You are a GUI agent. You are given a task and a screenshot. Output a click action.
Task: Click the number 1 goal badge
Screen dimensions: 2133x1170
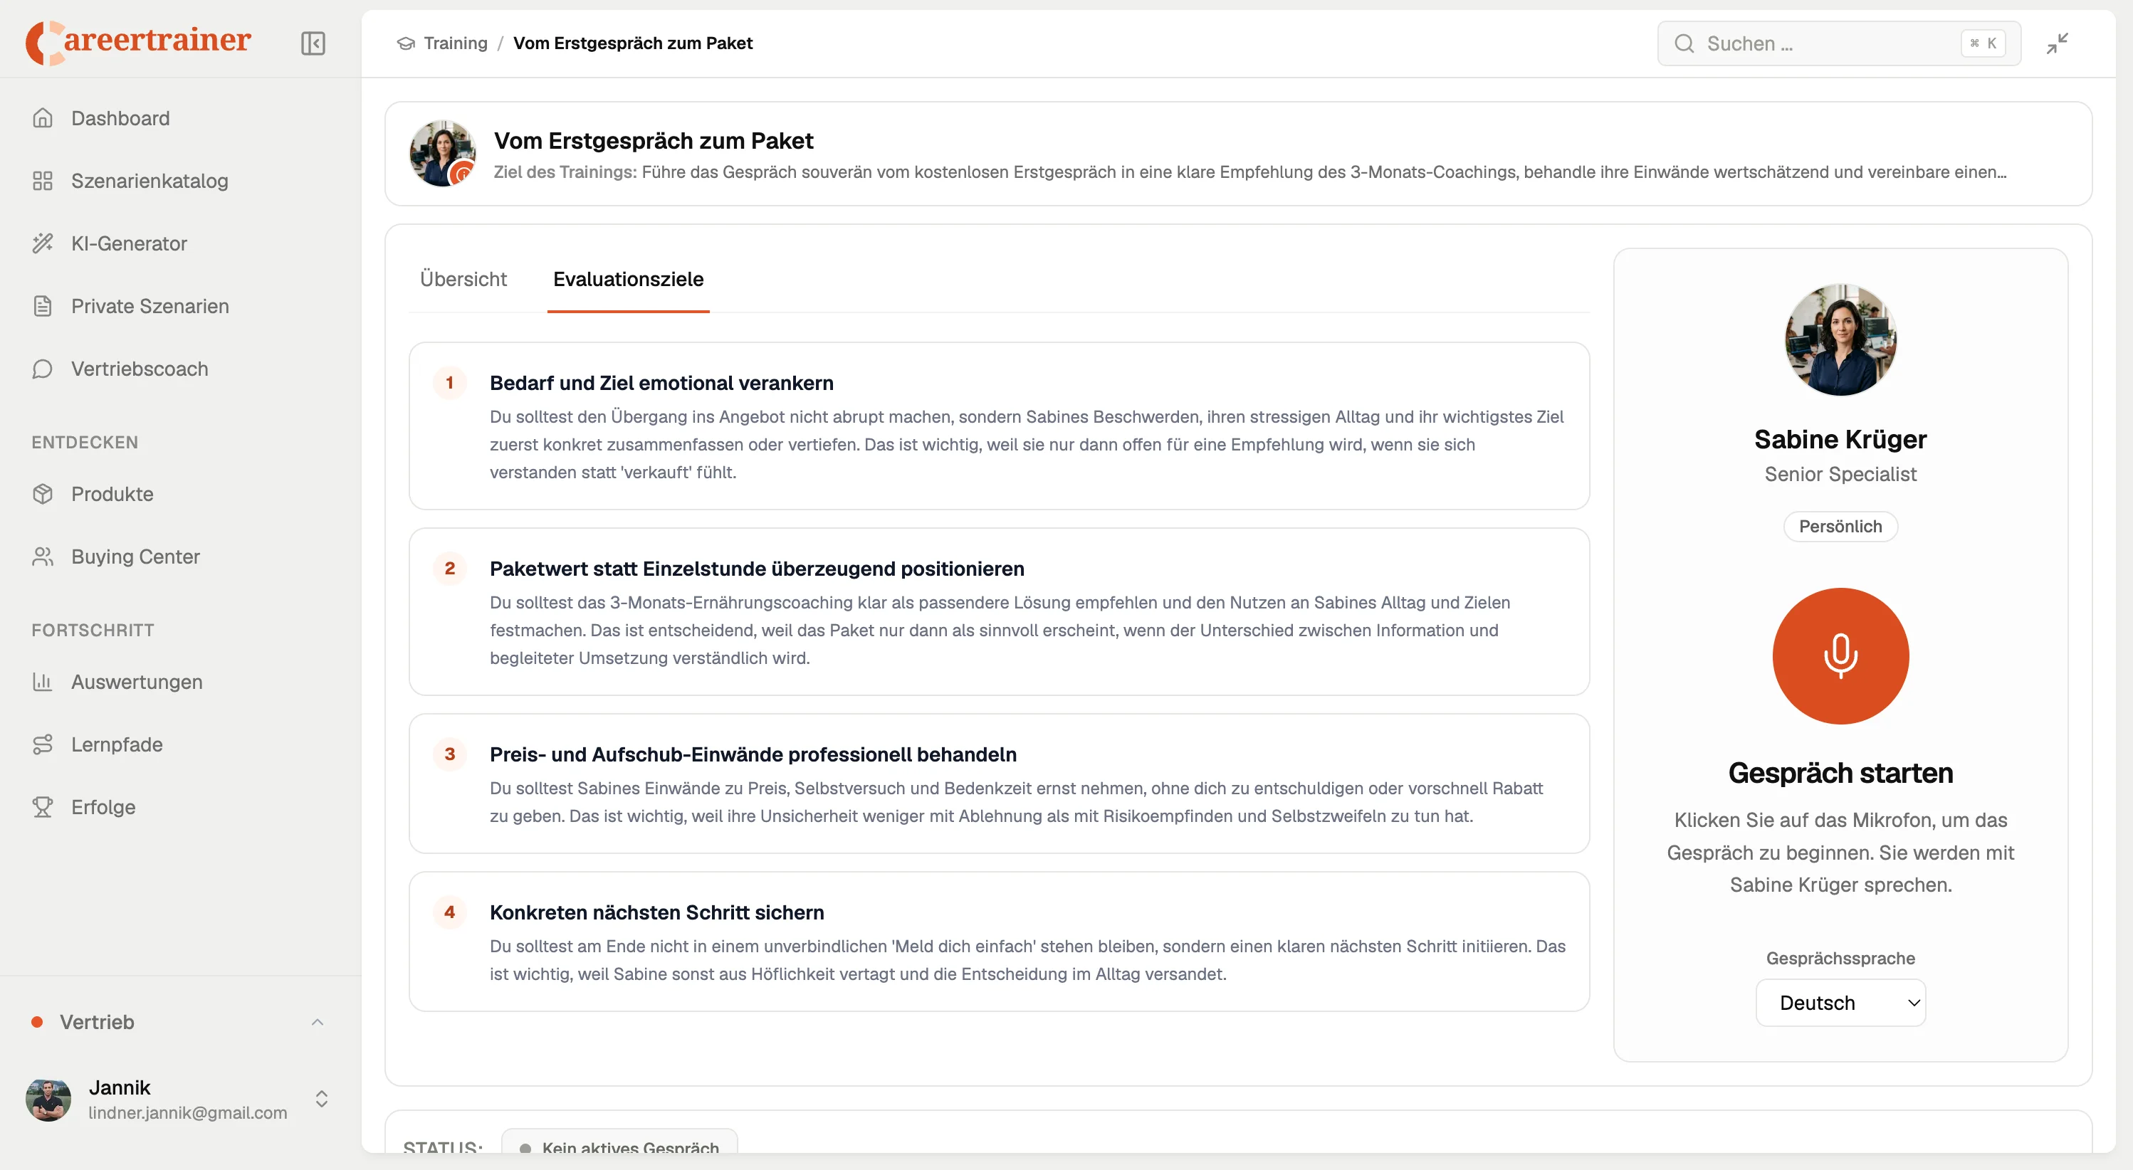(450, 383)
